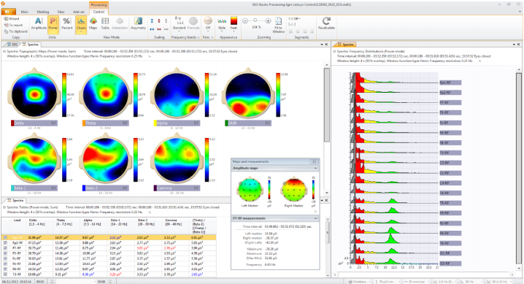Toggle checkbox for F4-RF row

click(x=5, y=264)
